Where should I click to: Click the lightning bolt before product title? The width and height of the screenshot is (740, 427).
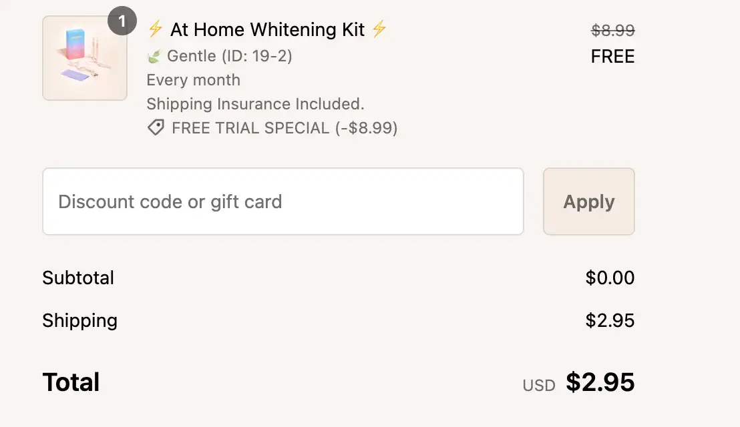click(x=155, y=29)
